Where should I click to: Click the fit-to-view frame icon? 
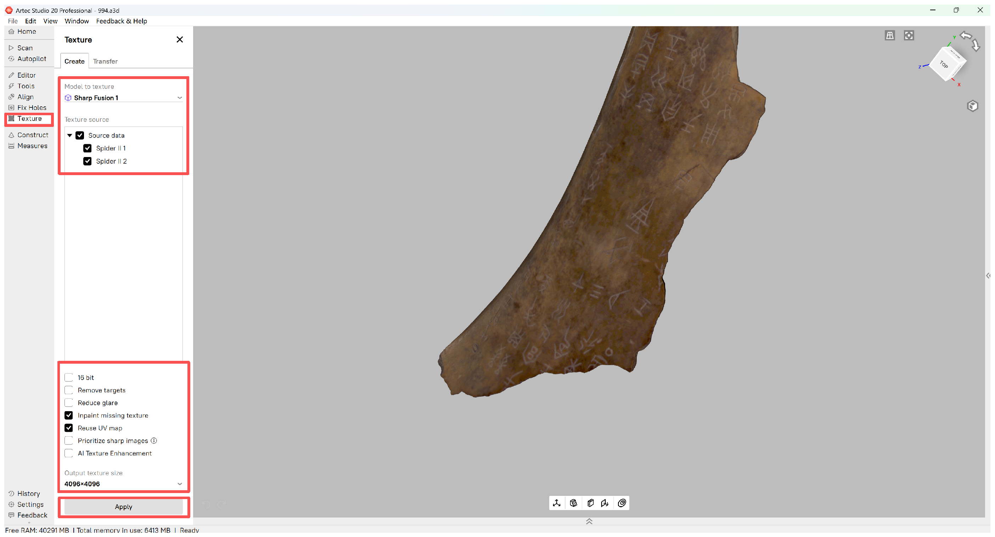pyautogui.click(x=909, y=35)
